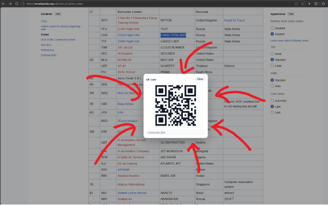328x205 pixels.
Task: Jump to Codes section in contents
Action: pos(45,34)
